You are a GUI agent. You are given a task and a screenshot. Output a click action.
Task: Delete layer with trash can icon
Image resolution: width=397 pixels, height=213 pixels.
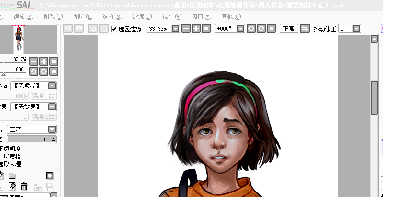(x=24, y=187)
